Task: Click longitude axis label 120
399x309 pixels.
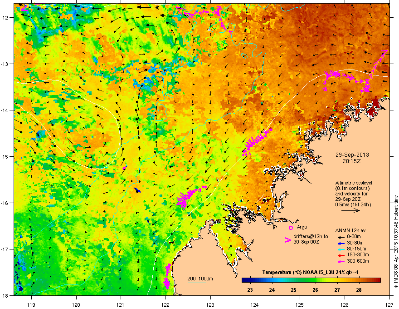Action: point(76,304)
